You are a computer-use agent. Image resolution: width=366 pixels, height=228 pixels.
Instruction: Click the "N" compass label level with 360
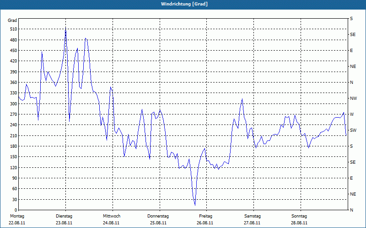(x=351, y=83)
